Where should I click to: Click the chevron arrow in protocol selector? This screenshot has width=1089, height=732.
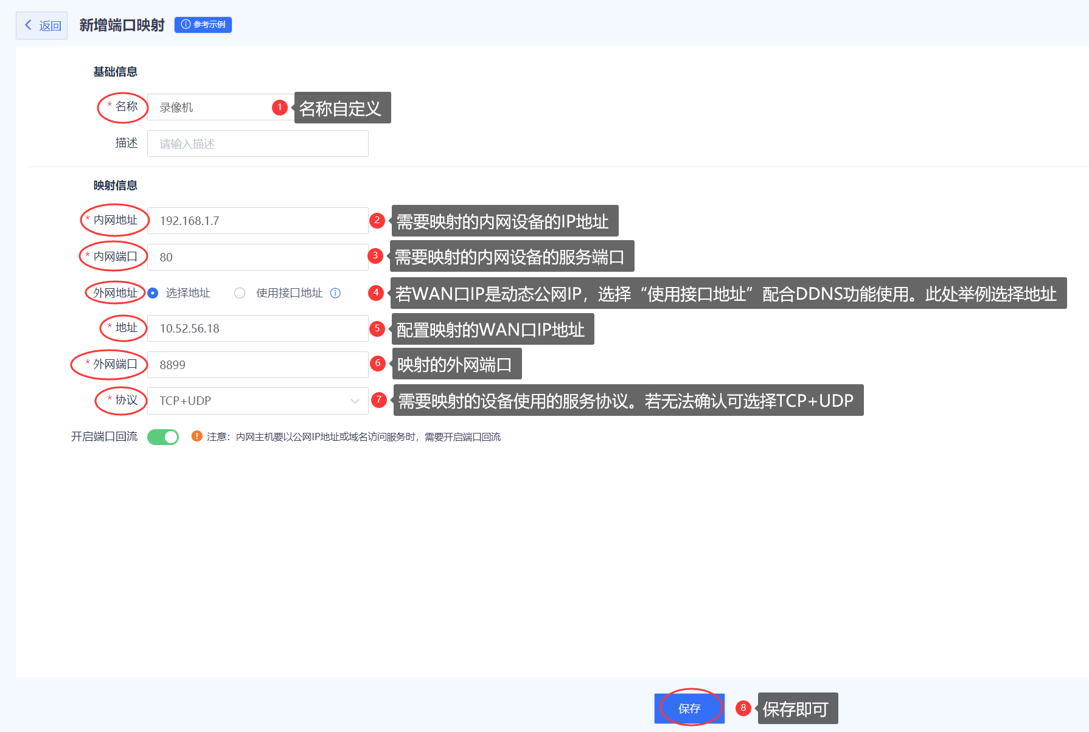pyautogui.click(x=355, y=401)
